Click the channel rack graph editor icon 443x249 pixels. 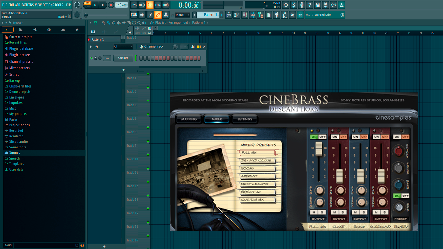pos(193,47)
